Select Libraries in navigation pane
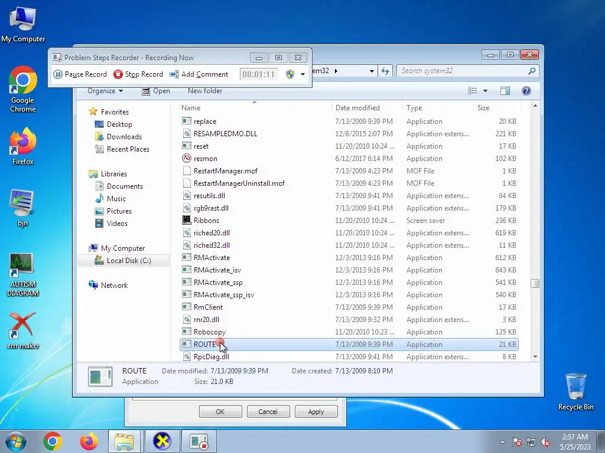 (108, 174)
